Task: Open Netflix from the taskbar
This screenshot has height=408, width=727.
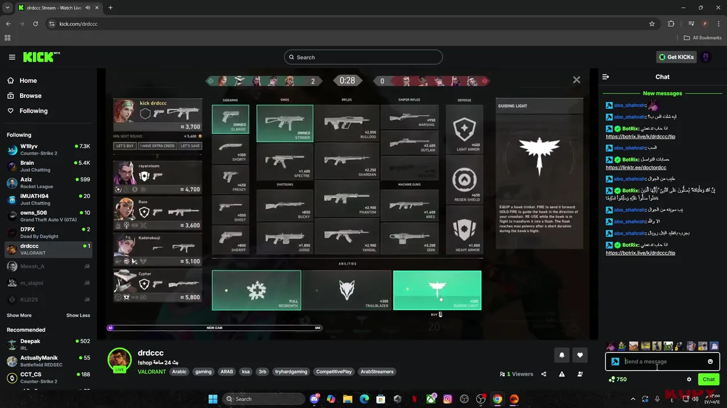Action: pyautogui.click(x=414, y=399)
